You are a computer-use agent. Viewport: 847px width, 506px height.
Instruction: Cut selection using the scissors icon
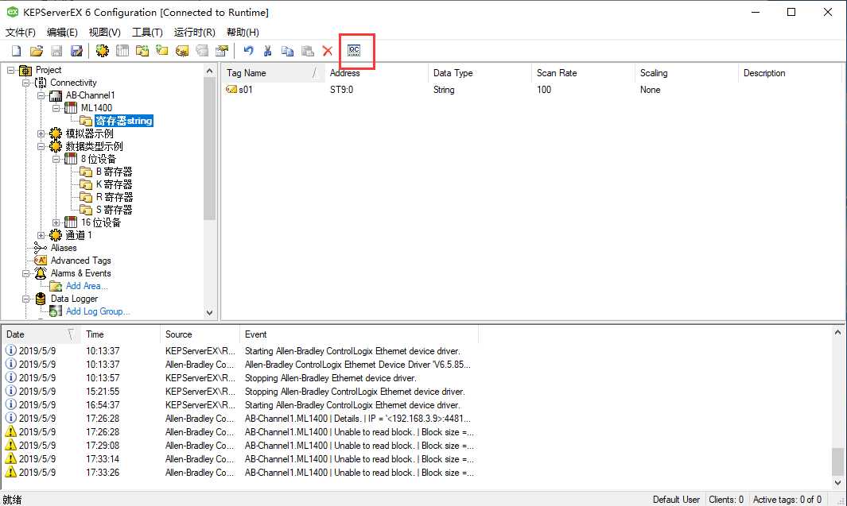tap(267, 51)
